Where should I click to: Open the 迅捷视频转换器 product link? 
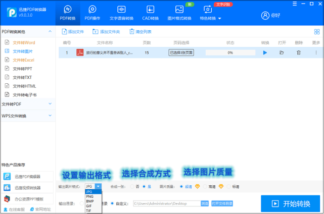pos(27,188)
